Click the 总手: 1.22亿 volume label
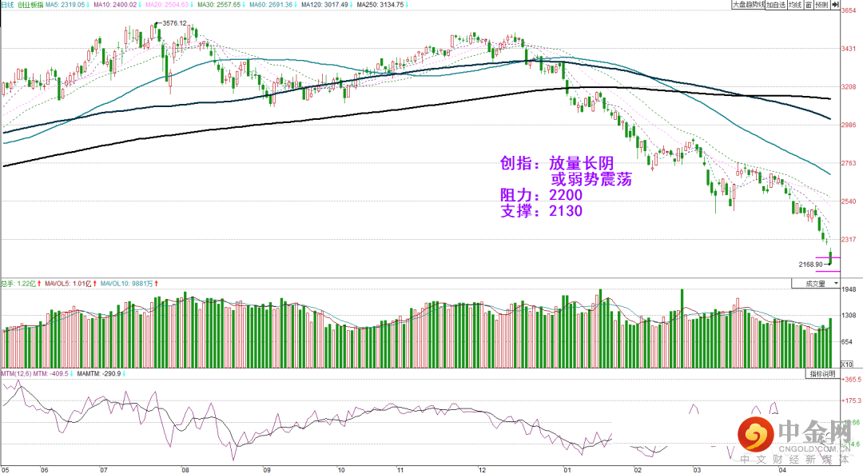Viewport: 863px width, 474px height. click(x=18, y=284)
